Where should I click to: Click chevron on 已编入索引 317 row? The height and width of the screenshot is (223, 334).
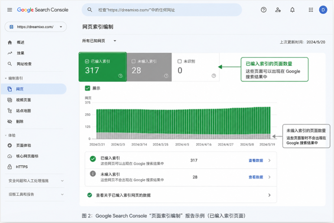coord(269,160)
